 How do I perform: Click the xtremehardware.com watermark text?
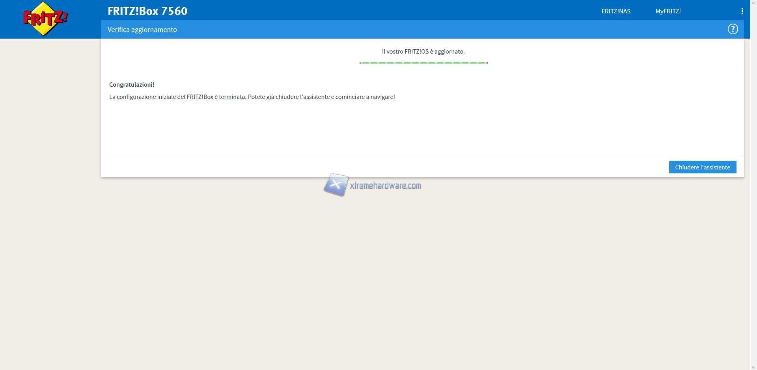tap(385, 186)
